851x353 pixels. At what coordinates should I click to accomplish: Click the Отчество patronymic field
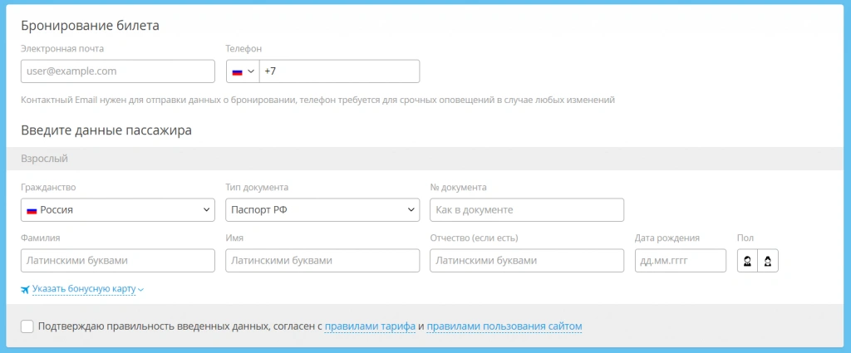point(527,261)
